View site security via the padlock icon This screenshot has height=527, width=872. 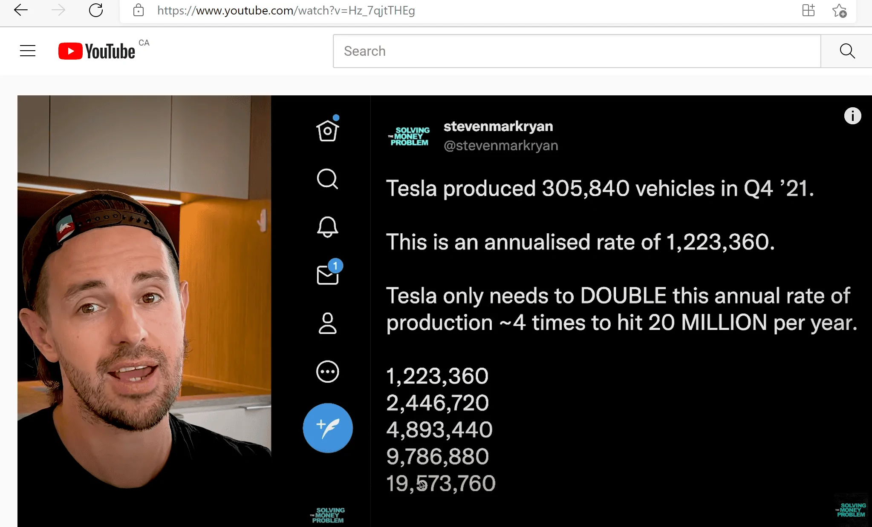point(138,10)
